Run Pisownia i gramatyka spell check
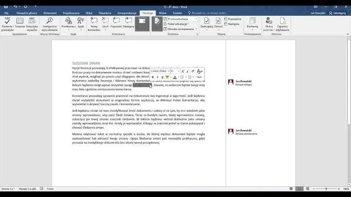The image size is (351, 197). (x=7, y=24)
